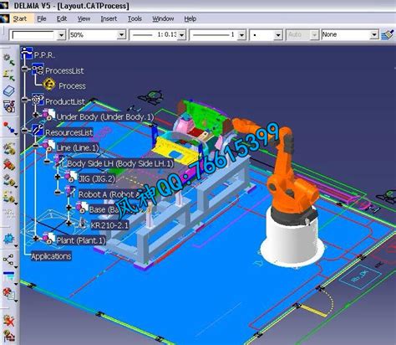Click the gear with green arrow icon

[x=8, y=59]
